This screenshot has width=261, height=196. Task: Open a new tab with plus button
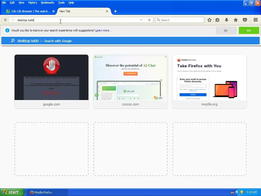[115, 11]
